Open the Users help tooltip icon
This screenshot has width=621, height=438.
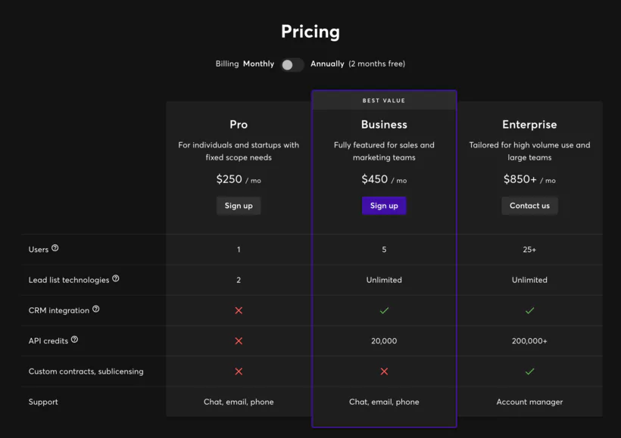[x=55, y=248]
